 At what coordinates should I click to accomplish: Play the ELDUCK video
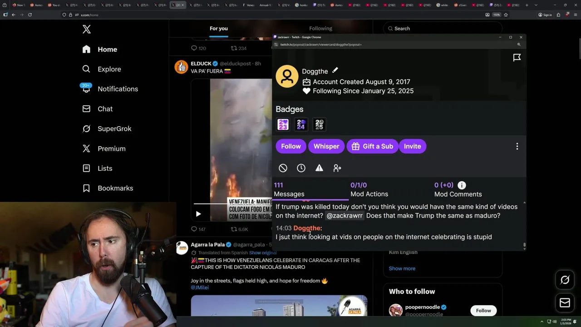[198, 214]
